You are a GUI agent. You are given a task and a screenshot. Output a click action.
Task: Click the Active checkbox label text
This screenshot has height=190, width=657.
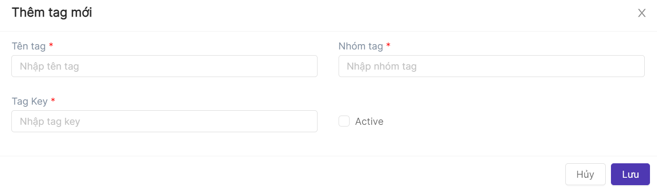[x=369, y=122]
